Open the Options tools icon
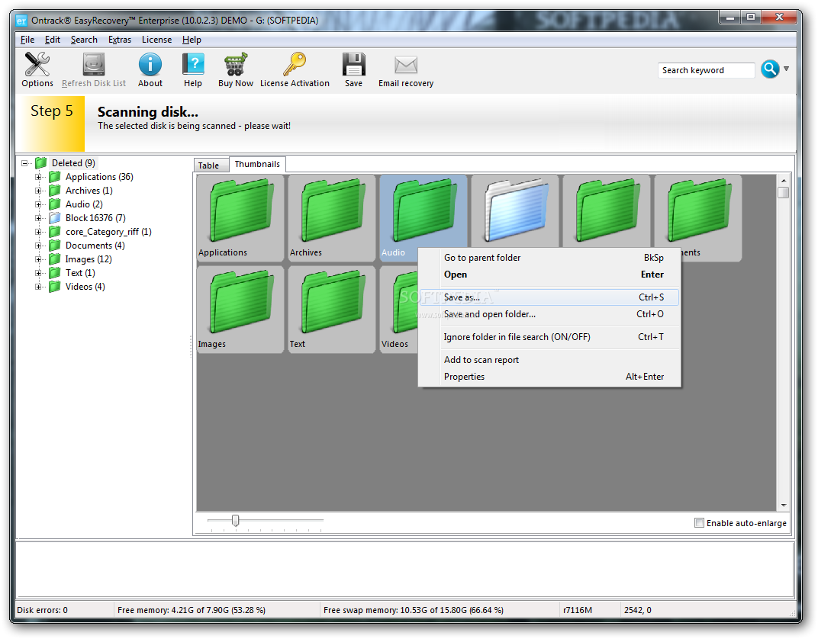Viewport: 818px width, 639px height. pos(37,65)
